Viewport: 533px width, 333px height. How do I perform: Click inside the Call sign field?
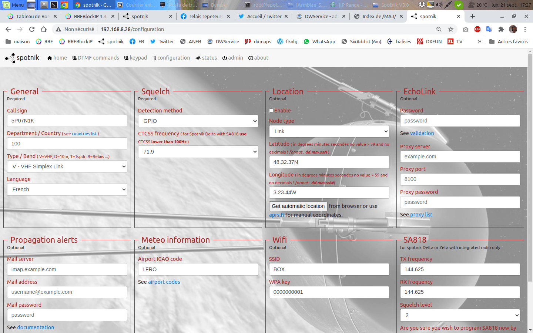click(x=67, y=121)
